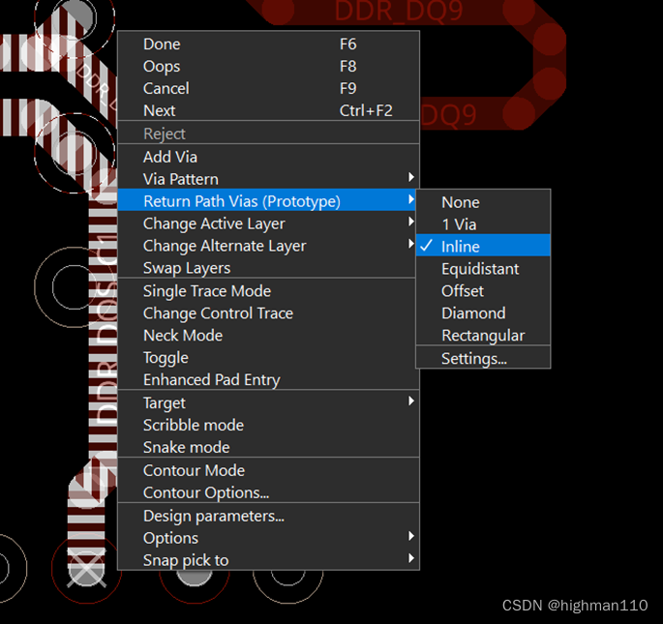Click Enhanced Pad Entry
This screenshot has height=624, width=663.
click(211, 380)
